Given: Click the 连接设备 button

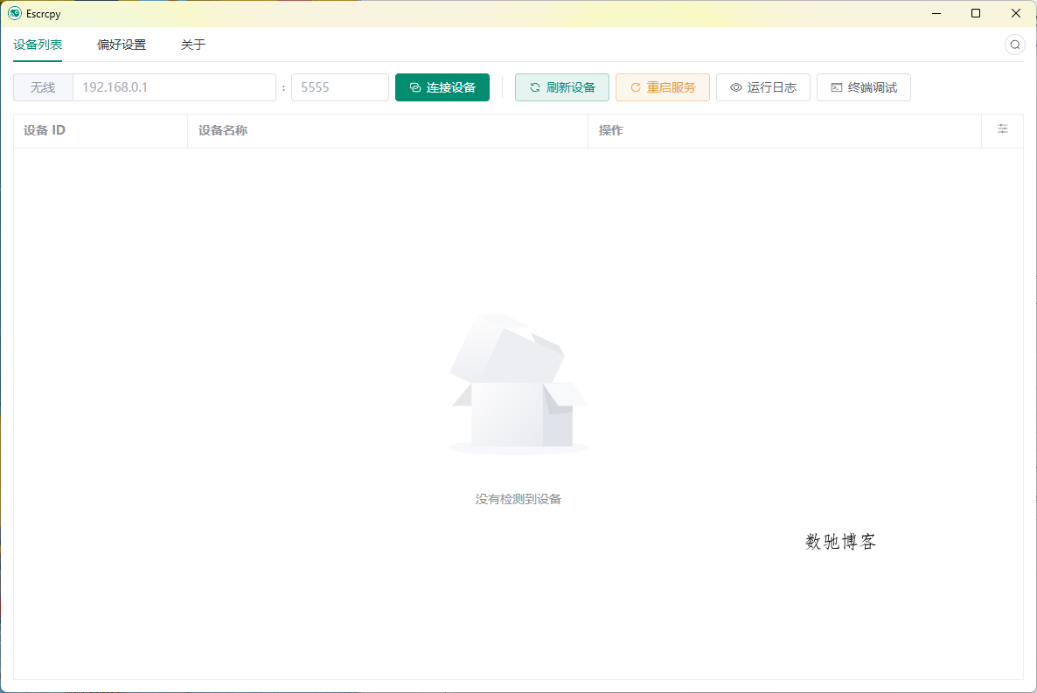Looking at the screenshot, I should (x=442, y=87).
